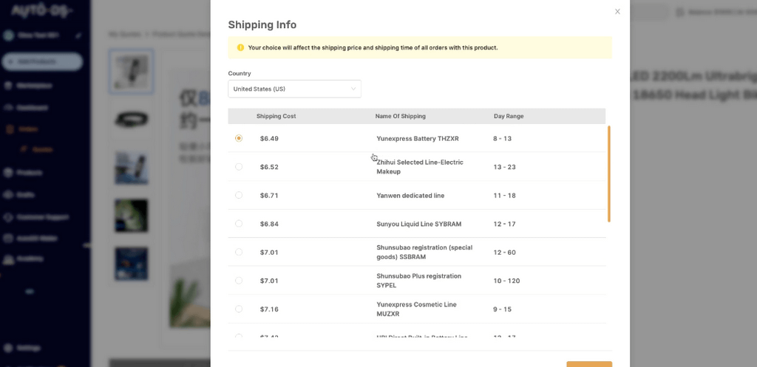Click the edit pencil beside the store name

(78, 35)
